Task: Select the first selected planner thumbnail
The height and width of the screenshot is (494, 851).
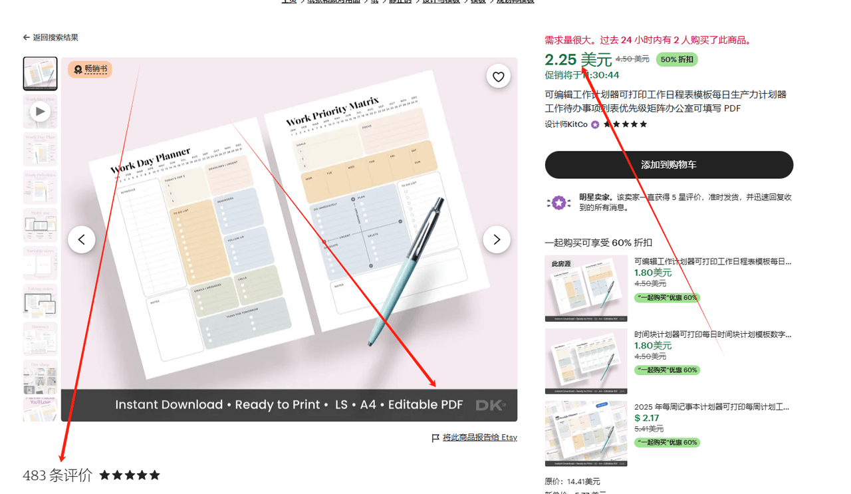Action: pos(40,73)
